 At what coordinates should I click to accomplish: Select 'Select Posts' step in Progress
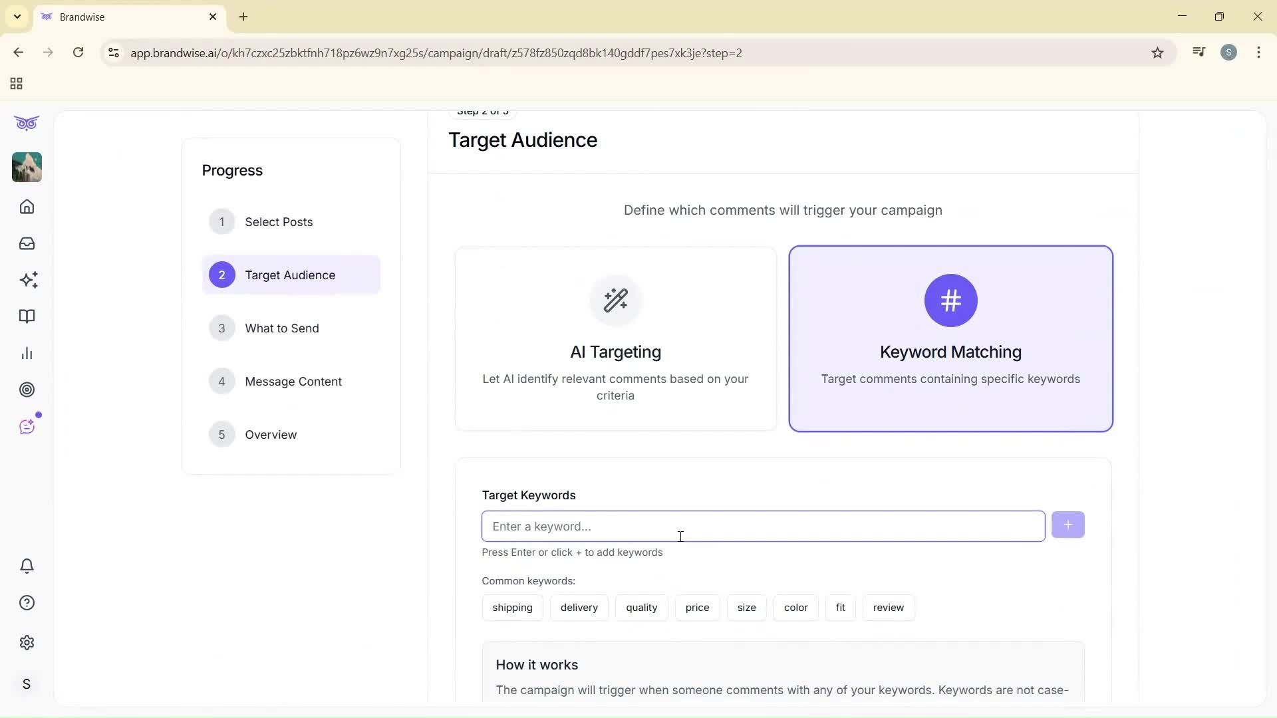pos(279,221)
